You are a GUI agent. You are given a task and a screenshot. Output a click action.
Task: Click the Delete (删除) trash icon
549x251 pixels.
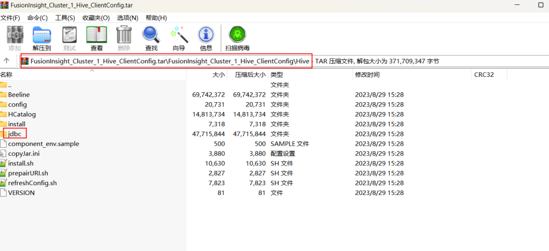point(124,35)
